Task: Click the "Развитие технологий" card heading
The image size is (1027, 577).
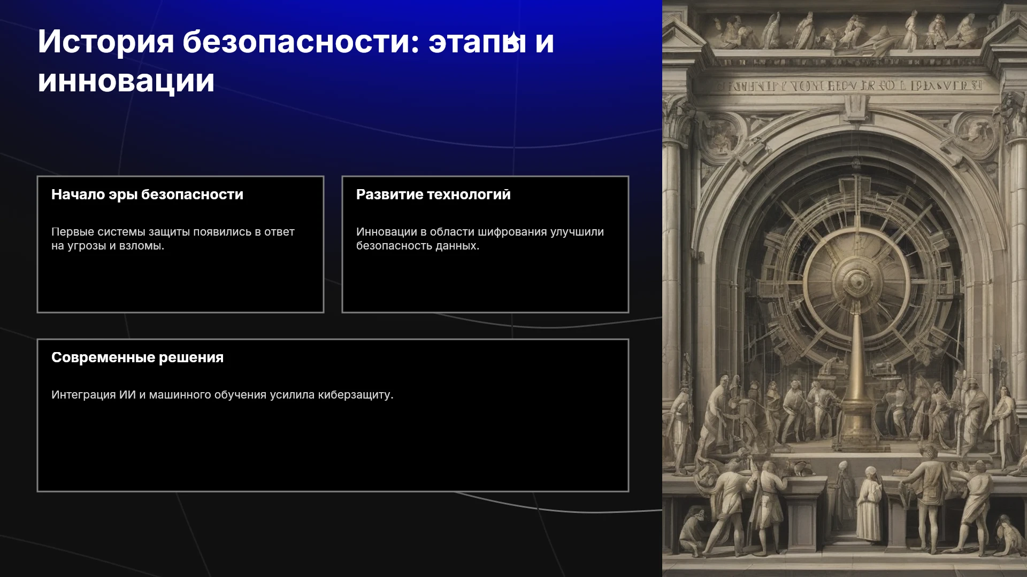Action: (433, 194)
